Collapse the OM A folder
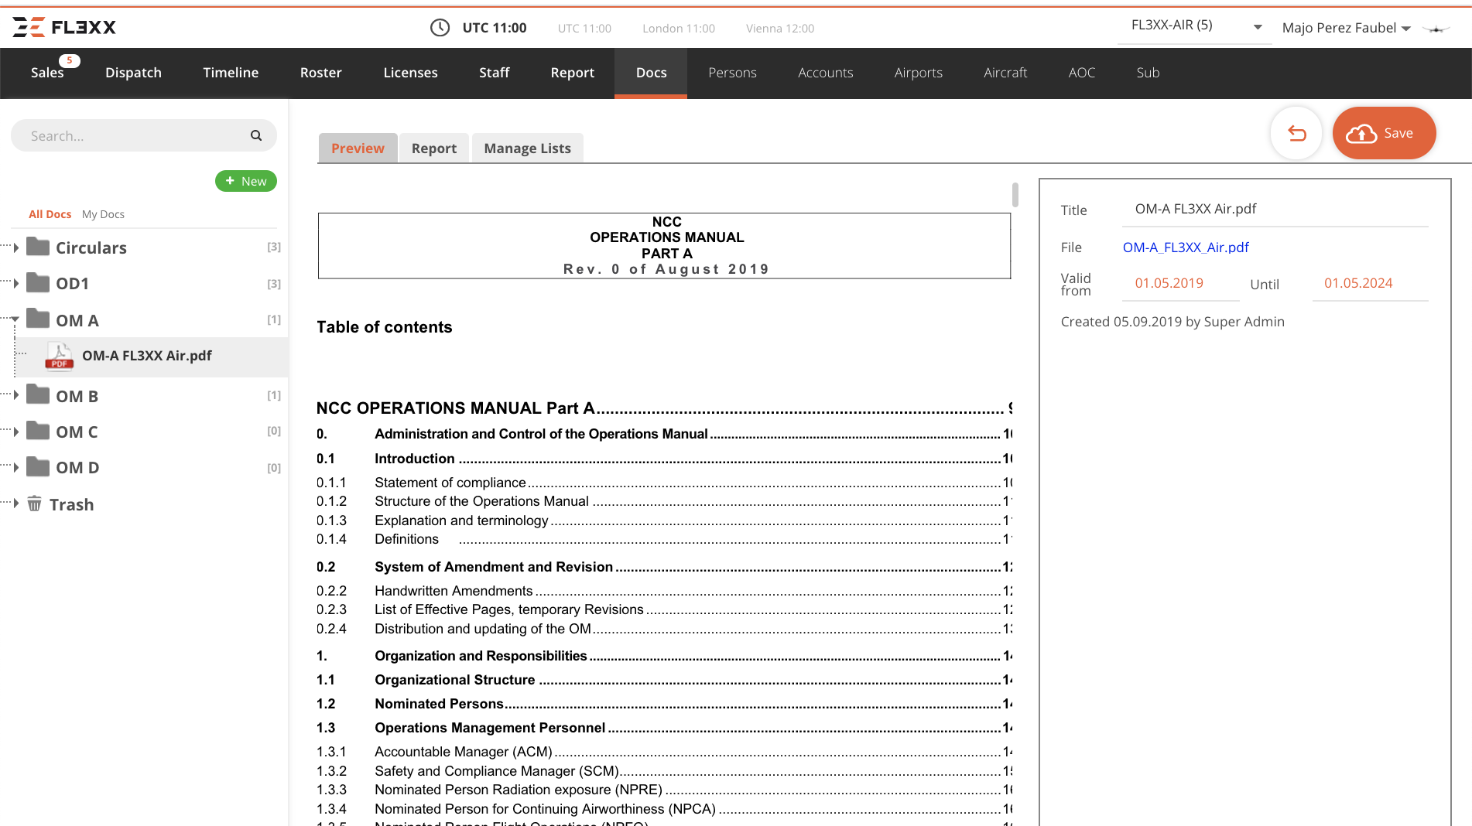 click(x=15, y=319)
